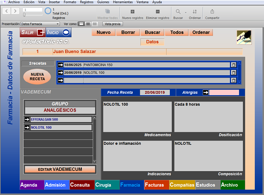Open NOLOTIL 100 recipe via its arrow icon
264x195 pixels.
coord(60,73)
